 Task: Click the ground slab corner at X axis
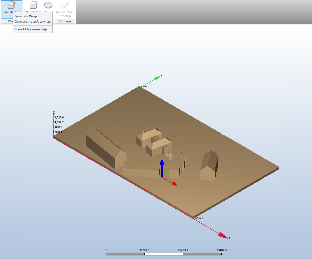pos(193,217)
